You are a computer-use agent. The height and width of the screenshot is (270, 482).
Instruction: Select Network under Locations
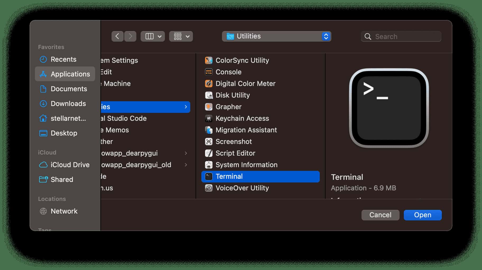pos(65,211)
